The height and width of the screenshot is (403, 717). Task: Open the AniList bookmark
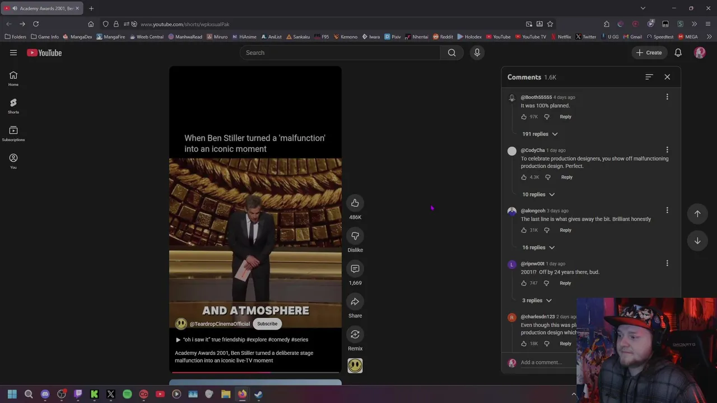click(271, 37)
